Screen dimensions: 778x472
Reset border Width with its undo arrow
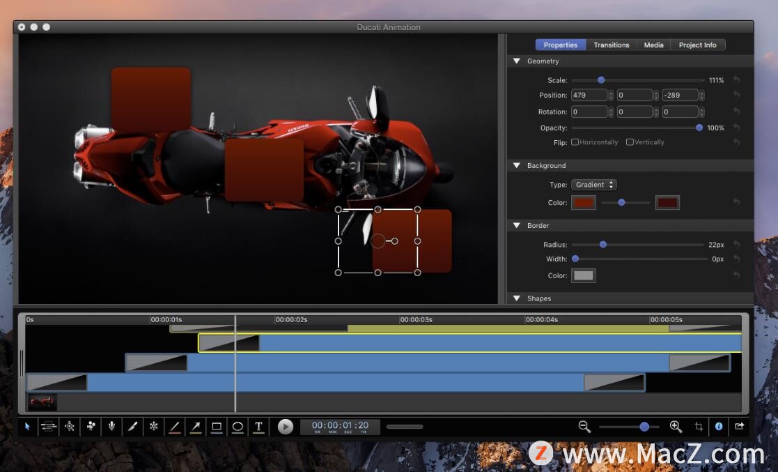pyautogui.click(x=737, y=259)
